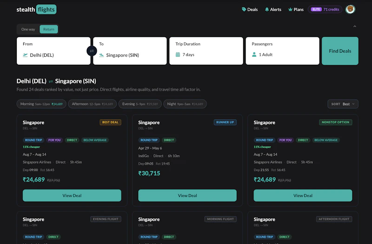Click the FOR YOU tag on Best Deal card
Viewport: 372px width, 244px height.
click(54, 140)
